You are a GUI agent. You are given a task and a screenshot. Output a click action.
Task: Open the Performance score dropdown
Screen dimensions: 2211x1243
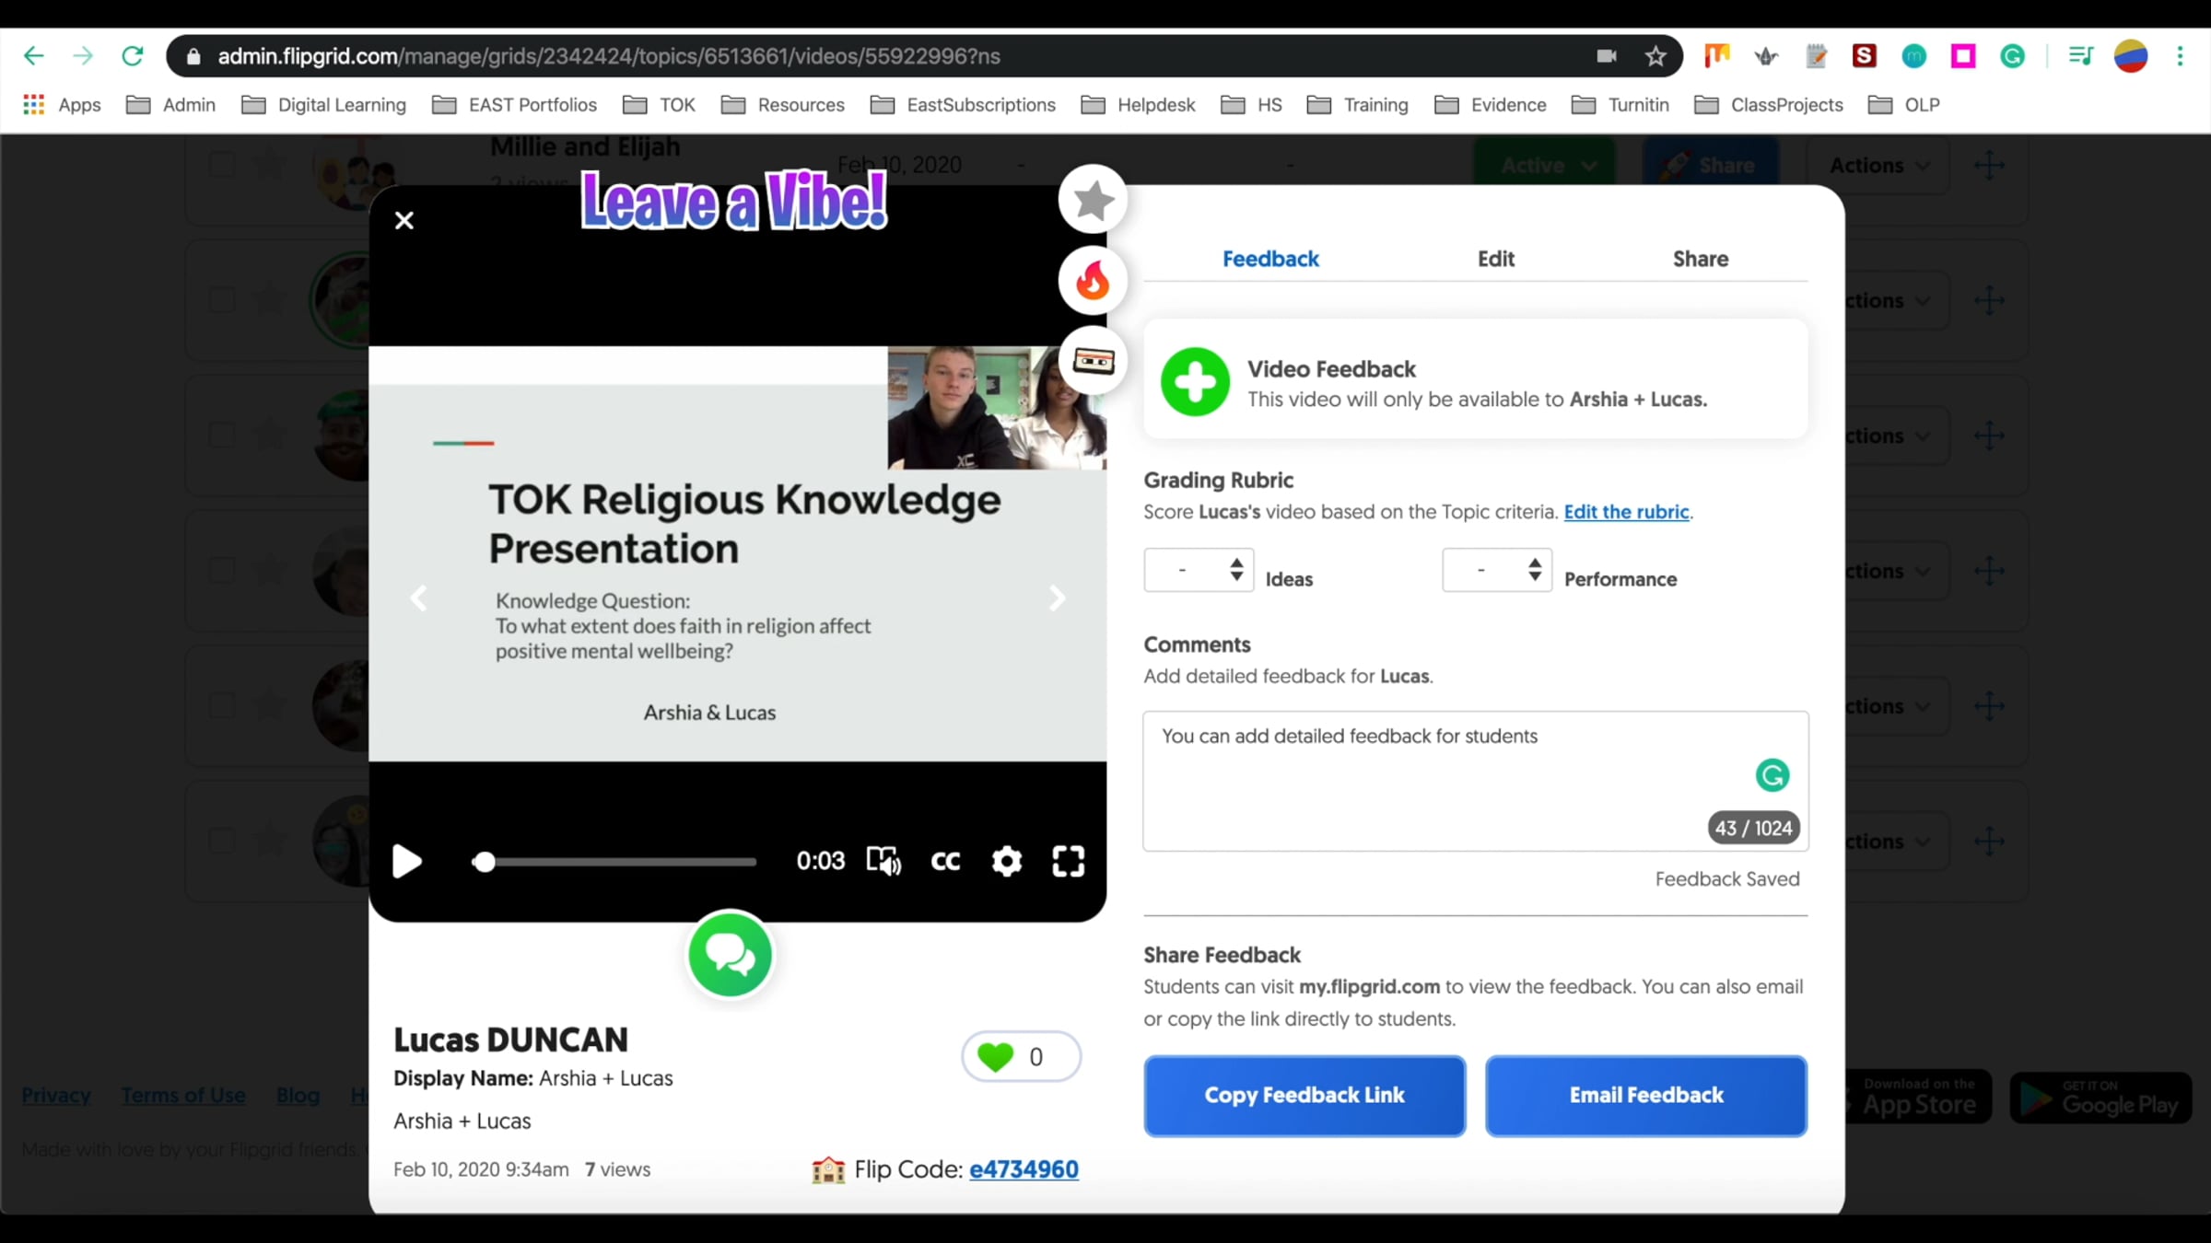(1497, 570)
